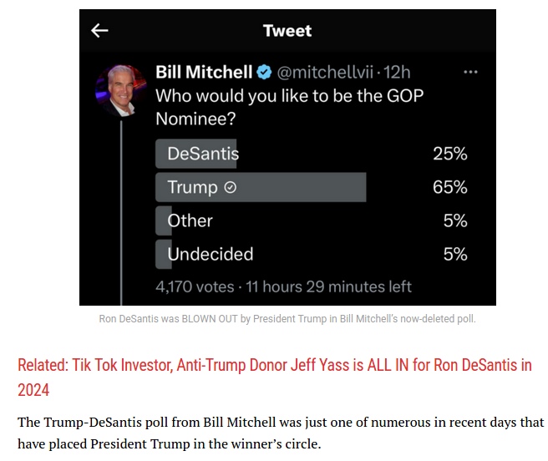Select the Undecided poll option
Image resolution: width=548 pixels, height=461 pixels.
(311, 255)
